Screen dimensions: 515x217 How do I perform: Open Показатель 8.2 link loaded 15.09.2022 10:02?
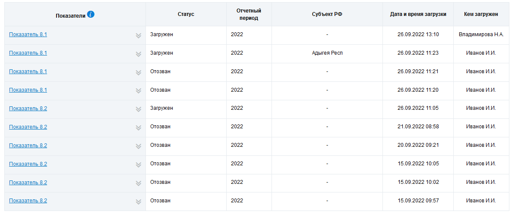click(x=28, y=183)
